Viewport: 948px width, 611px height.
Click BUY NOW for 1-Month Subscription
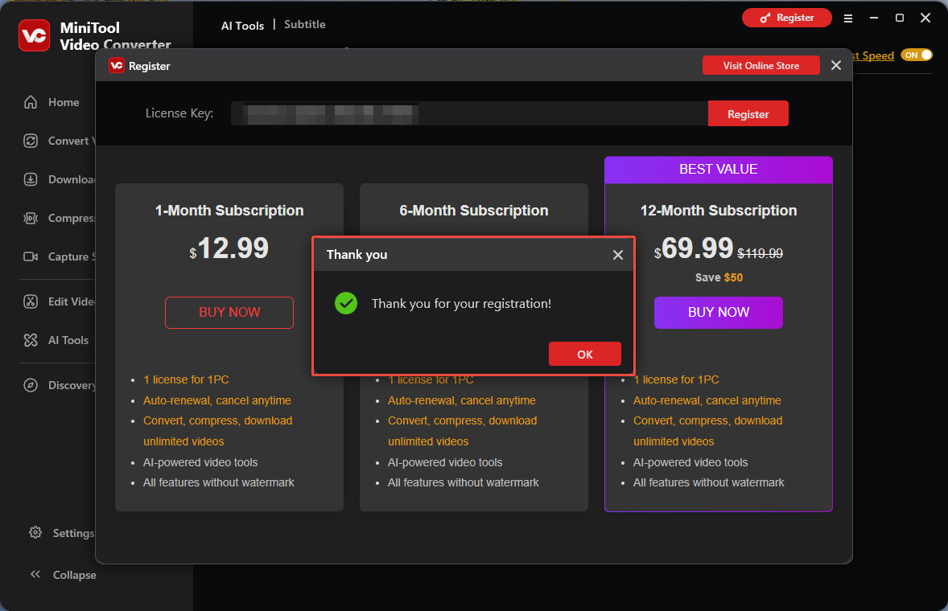(x=229, y=312)
